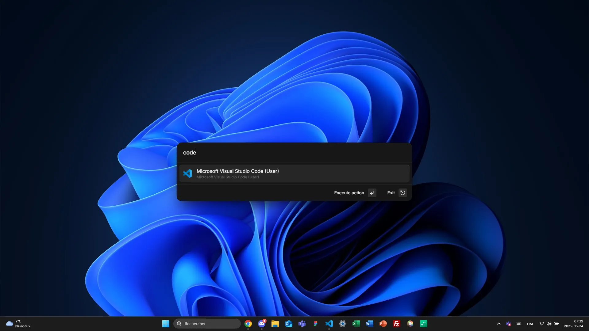The image size is (589, 331).
Task: Open Word from the taskbar
Action: (x=369, y=323)
